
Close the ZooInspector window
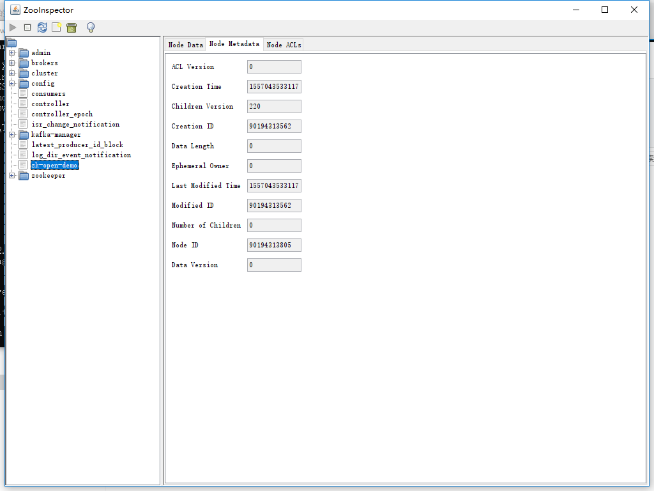pos(634,10)
